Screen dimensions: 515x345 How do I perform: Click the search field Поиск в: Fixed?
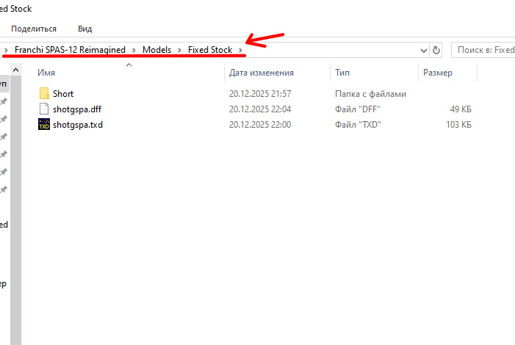point(485,50)
